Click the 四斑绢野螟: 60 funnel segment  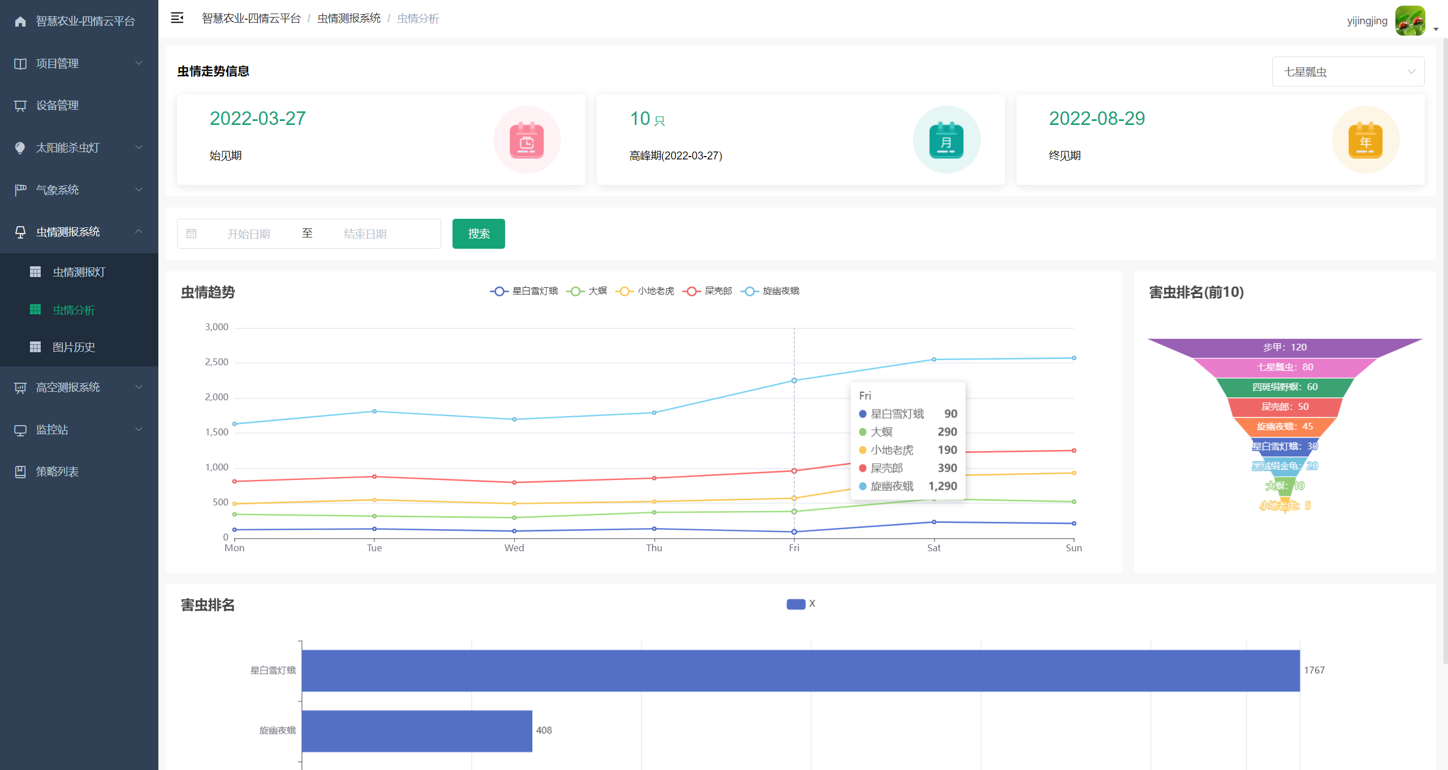click(1285, 387)
